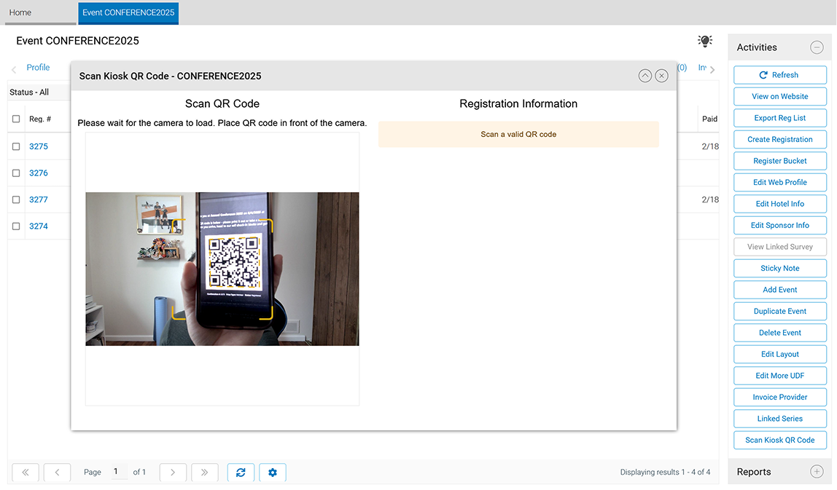Viewport: 837px width, 490px height.
Task: Click Edit Layout button
Action: tap(780, 354)
